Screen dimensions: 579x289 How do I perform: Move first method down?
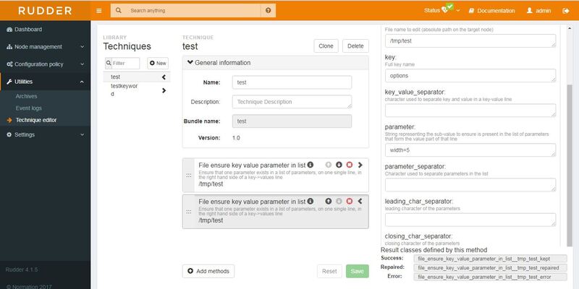click(339, 165)
